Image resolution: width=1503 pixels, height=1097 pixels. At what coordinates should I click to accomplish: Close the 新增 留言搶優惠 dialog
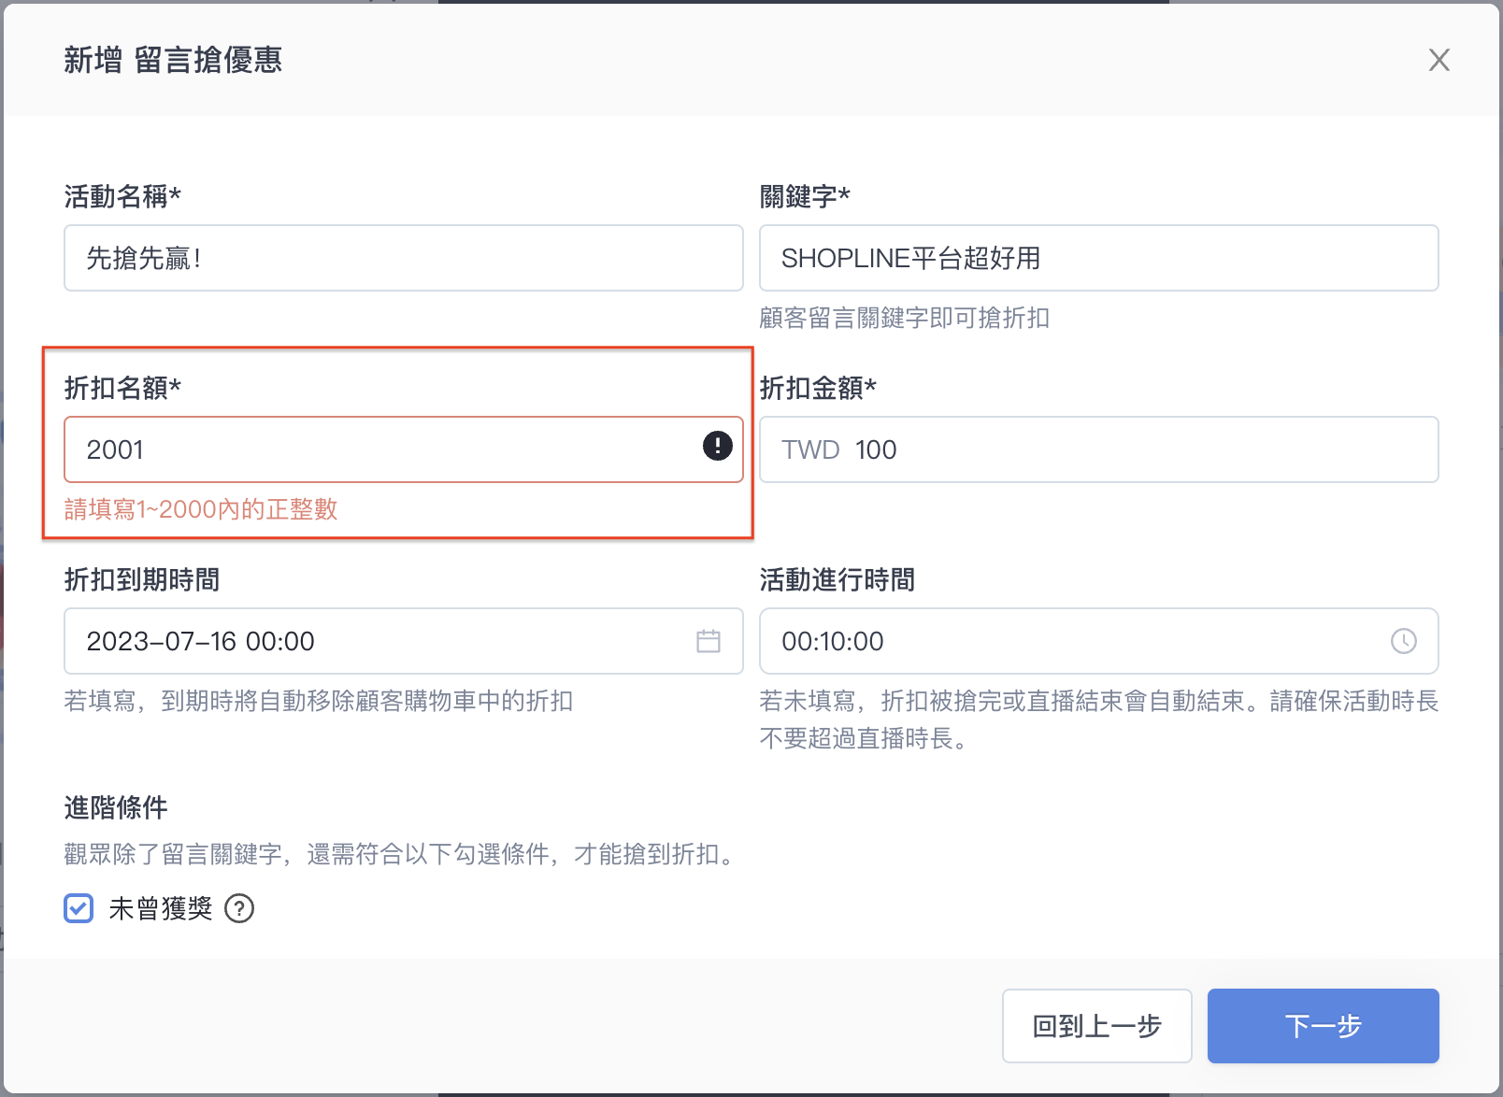[1439, 60]
